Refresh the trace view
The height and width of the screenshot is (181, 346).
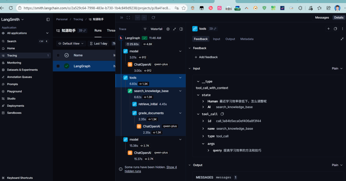coord(153,18)
